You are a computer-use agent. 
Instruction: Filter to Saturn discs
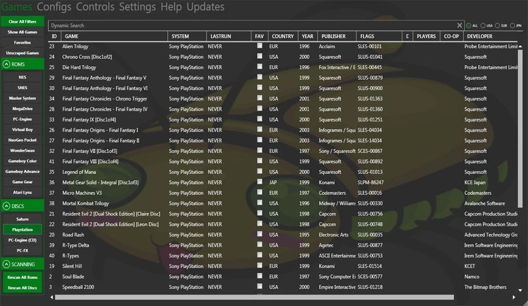(22, 219)
